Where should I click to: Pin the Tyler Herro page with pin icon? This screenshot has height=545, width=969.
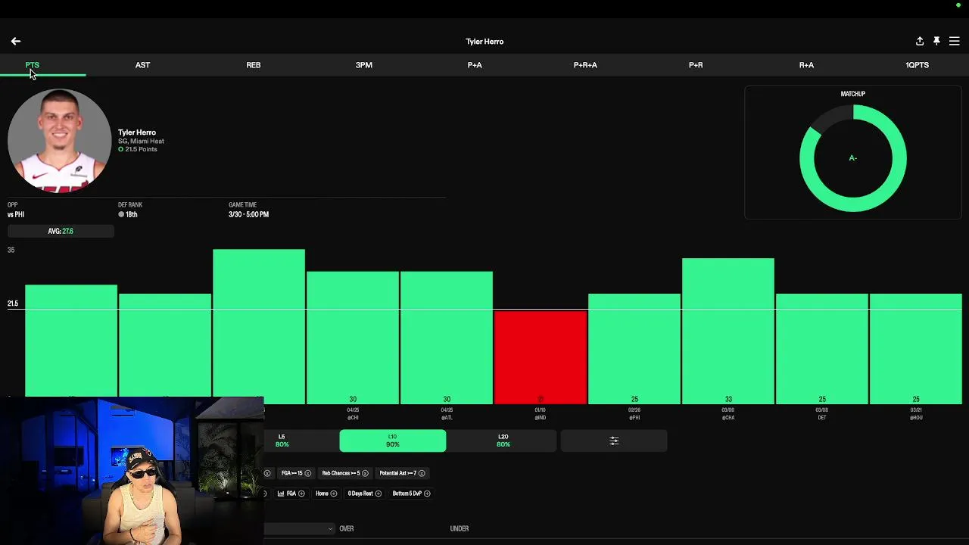pyautogui.click(x=936, y=41)
